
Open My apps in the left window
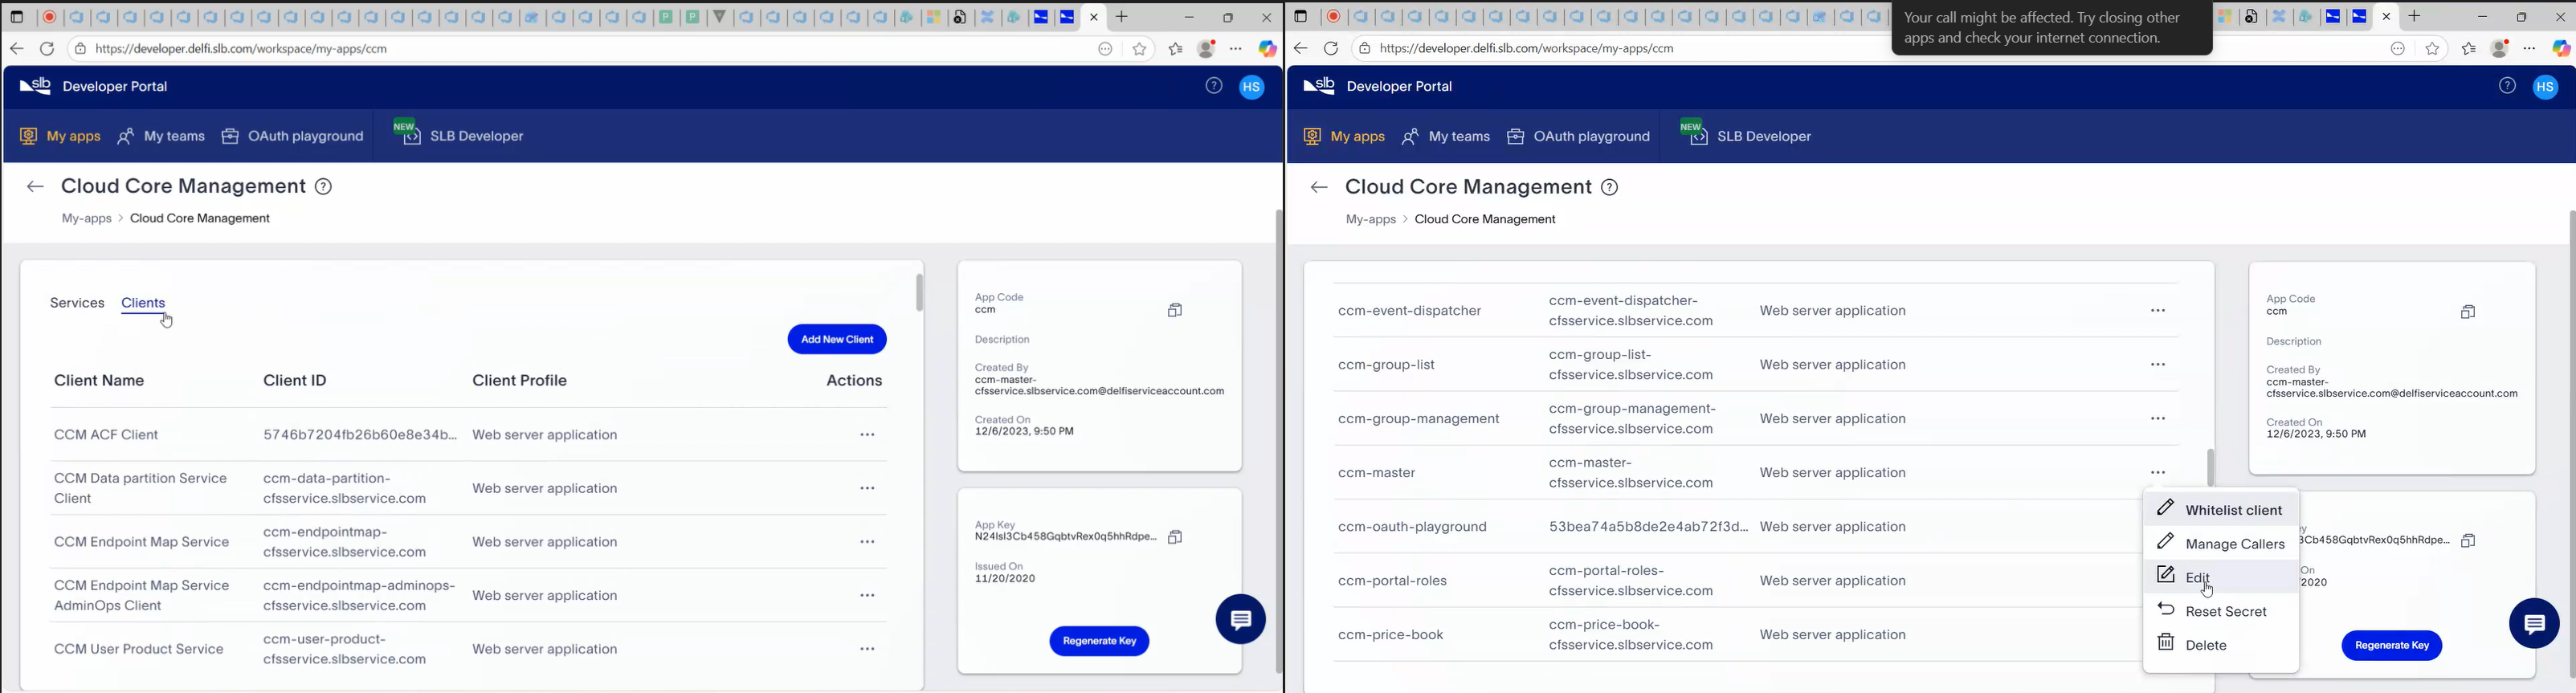click(x=60, y=137)
